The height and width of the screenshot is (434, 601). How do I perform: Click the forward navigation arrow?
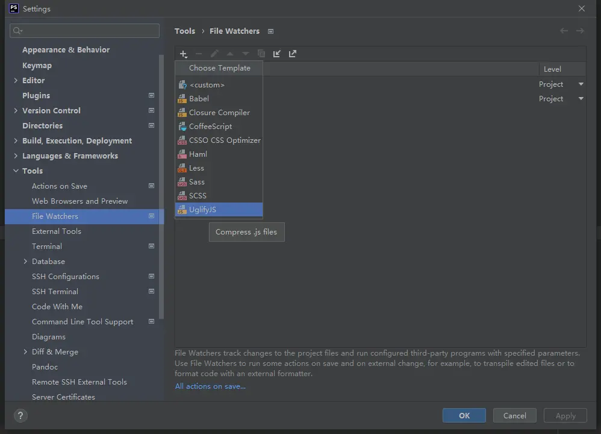[580, 31]
